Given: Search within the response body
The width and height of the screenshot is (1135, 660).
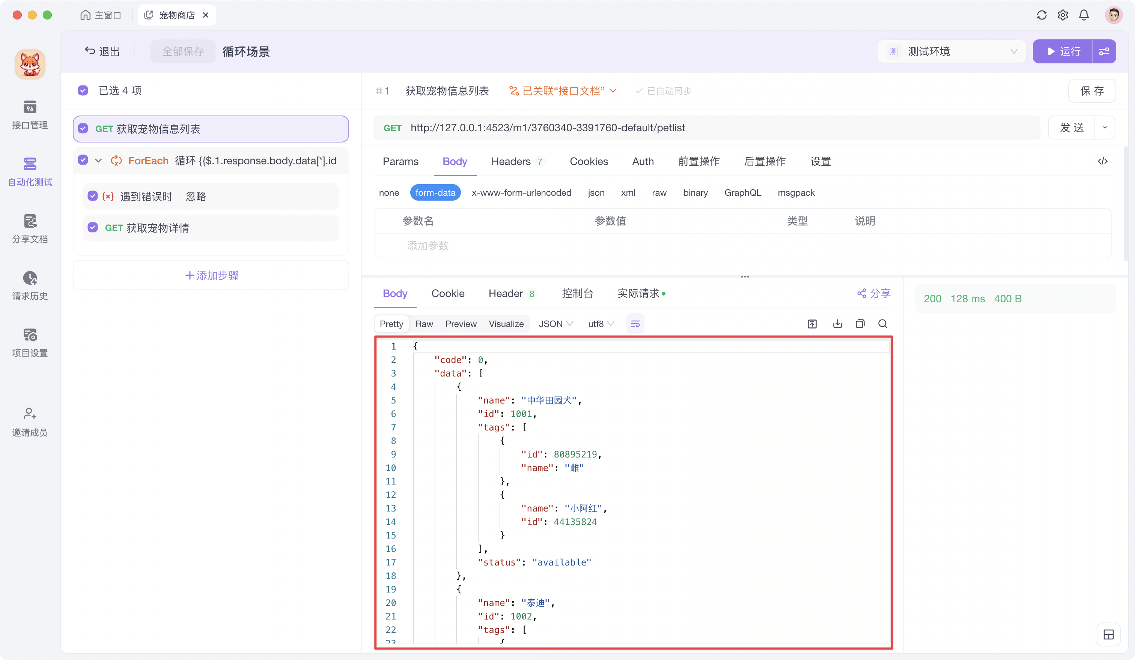Looking at the screenshot, I should click(x=882, y=324).
